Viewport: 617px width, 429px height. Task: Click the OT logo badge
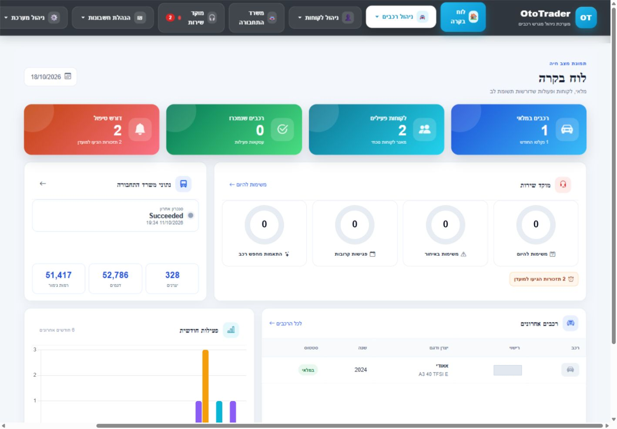pyautogui.click(x=586, y=17)
